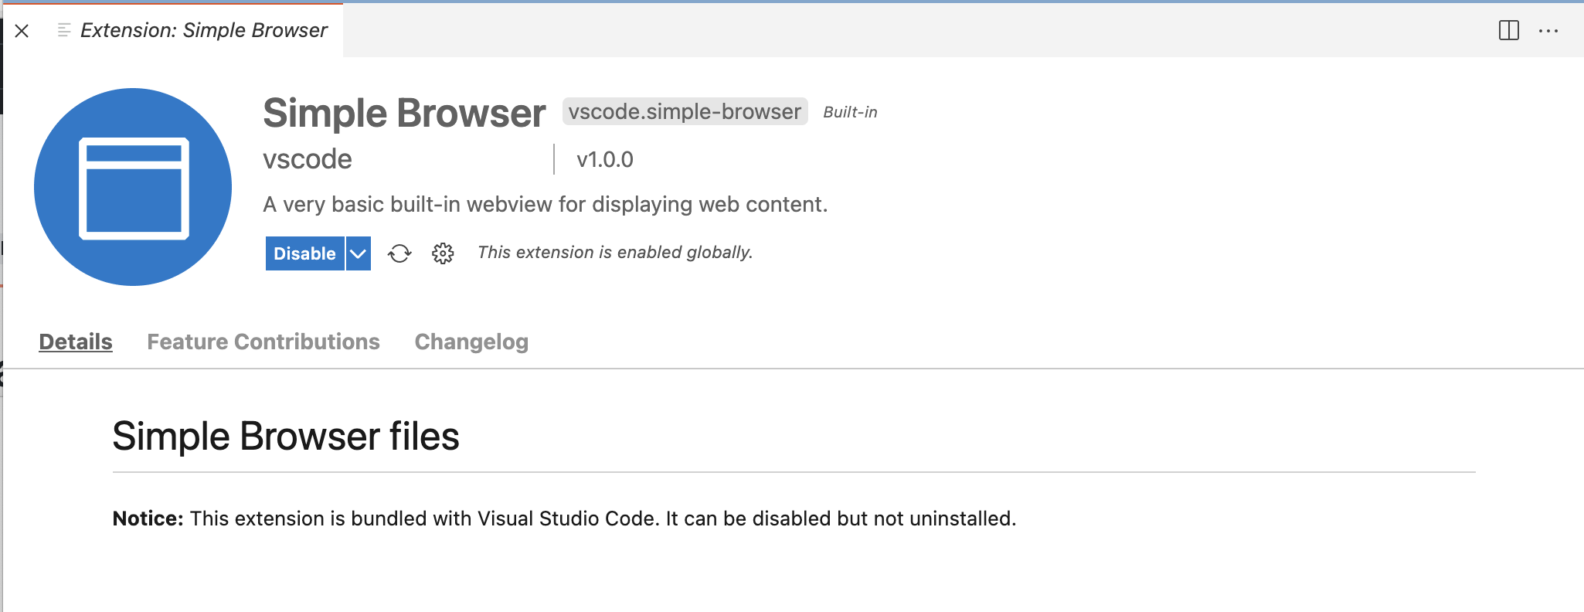Click the vscode publisher name
1584x612 pixels.
pyautogui.click(x=306, y=159)
